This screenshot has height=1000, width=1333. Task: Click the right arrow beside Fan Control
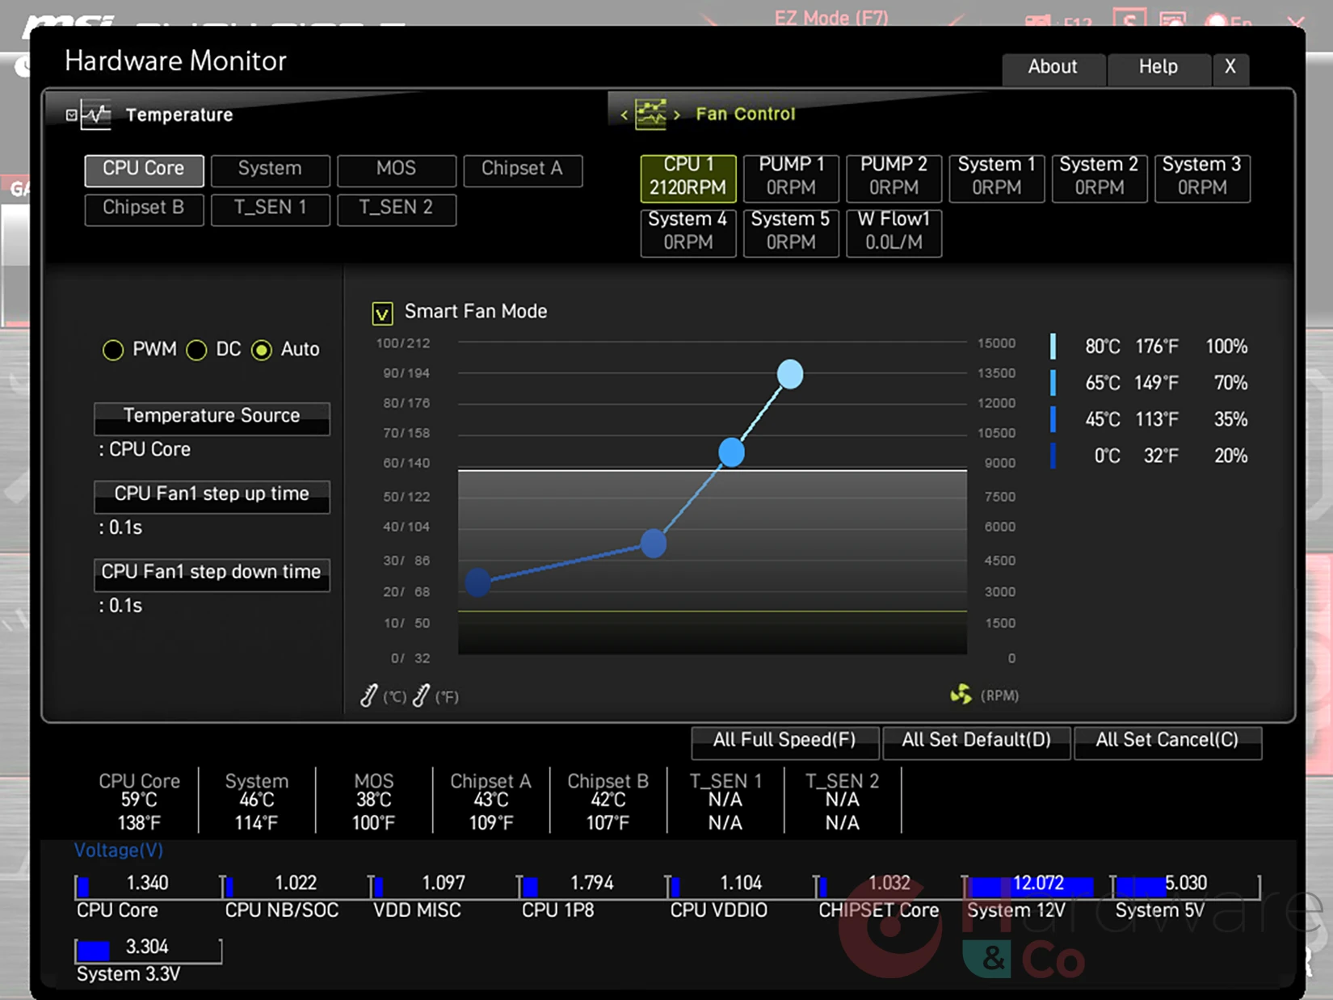point(677,115)
